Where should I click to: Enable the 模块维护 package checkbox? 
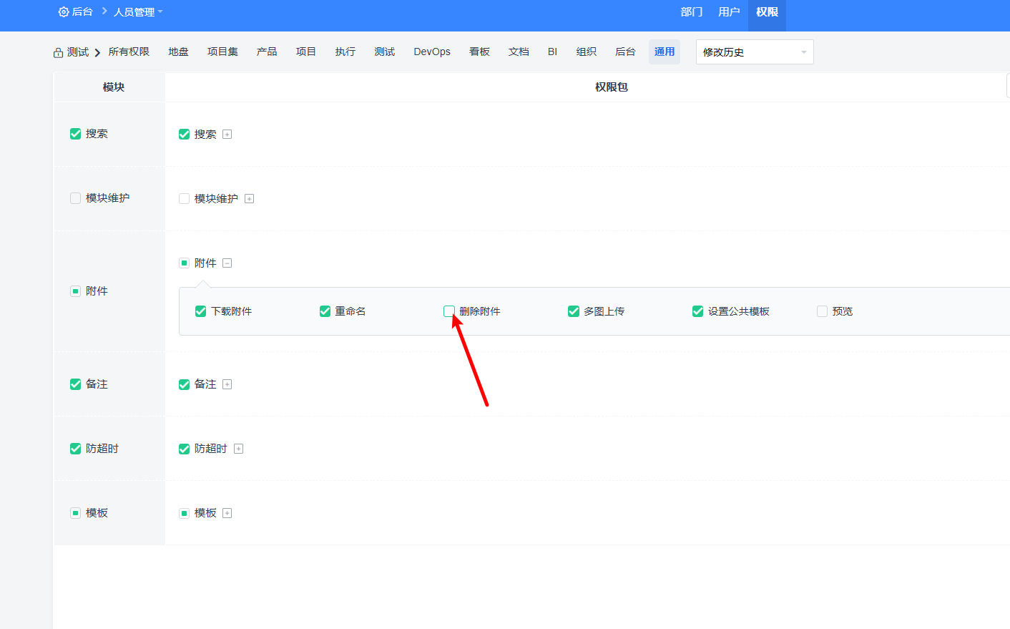pos(184,199)
